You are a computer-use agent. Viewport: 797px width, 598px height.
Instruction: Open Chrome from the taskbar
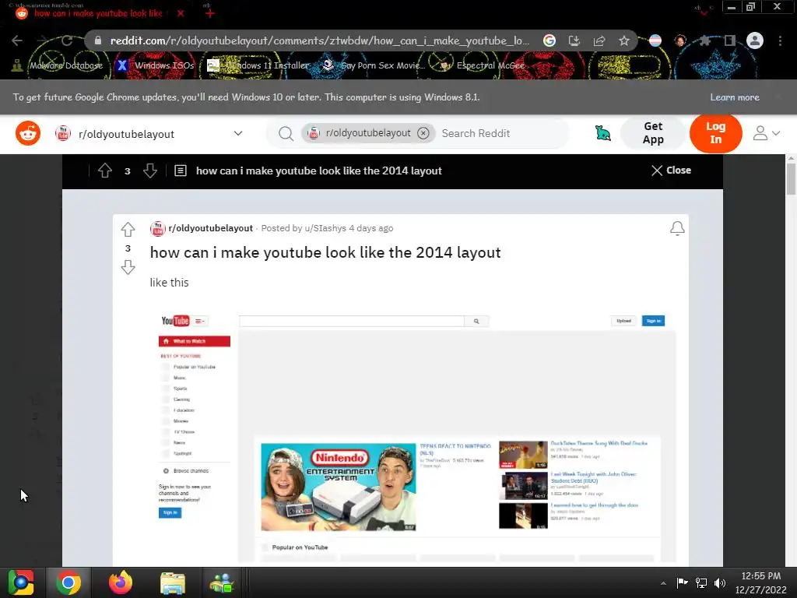68,582
